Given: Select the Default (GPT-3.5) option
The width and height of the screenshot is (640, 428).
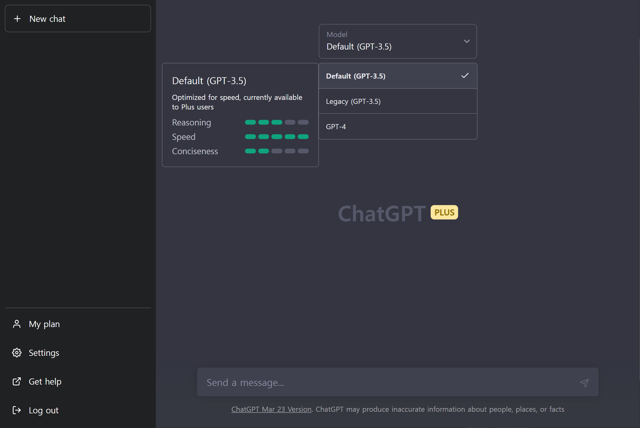Looking at the screenshot, I should click(356, 76).
